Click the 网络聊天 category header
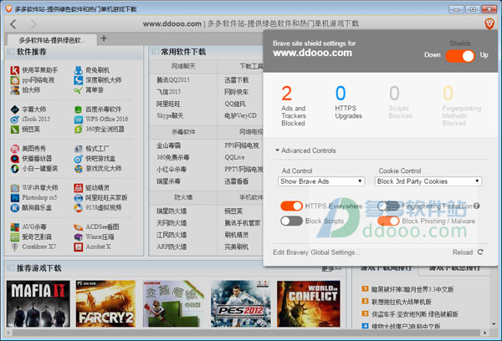The height and width of the screenshot is (341, 502). tap(183, 66)
